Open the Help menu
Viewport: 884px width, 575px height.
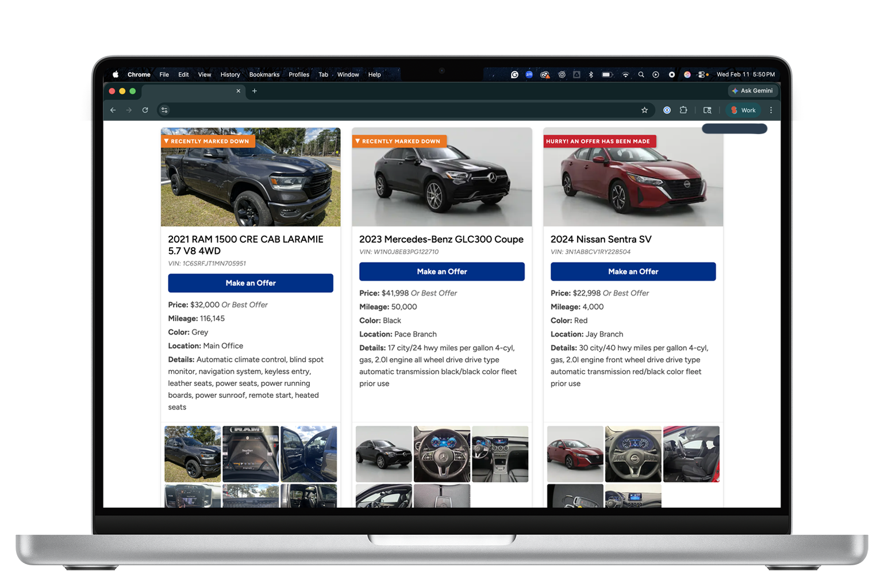pyautogui.click(x=375, y=75)
